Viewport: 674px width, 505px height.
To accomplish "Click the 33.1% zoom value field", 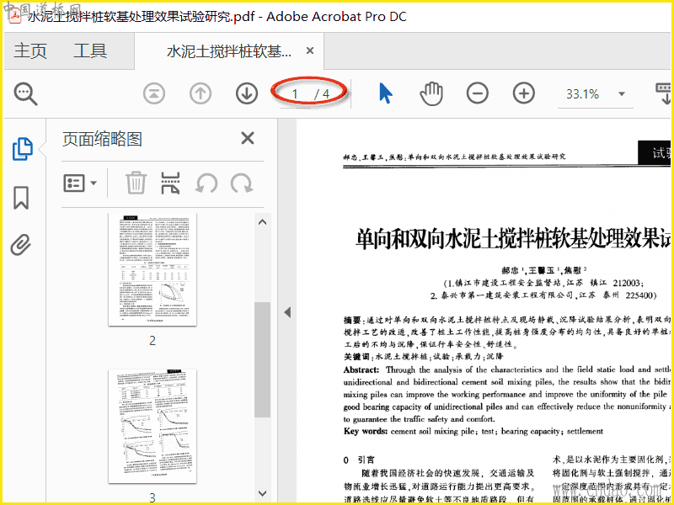I will pyautogui.click(x=582, y=94).
